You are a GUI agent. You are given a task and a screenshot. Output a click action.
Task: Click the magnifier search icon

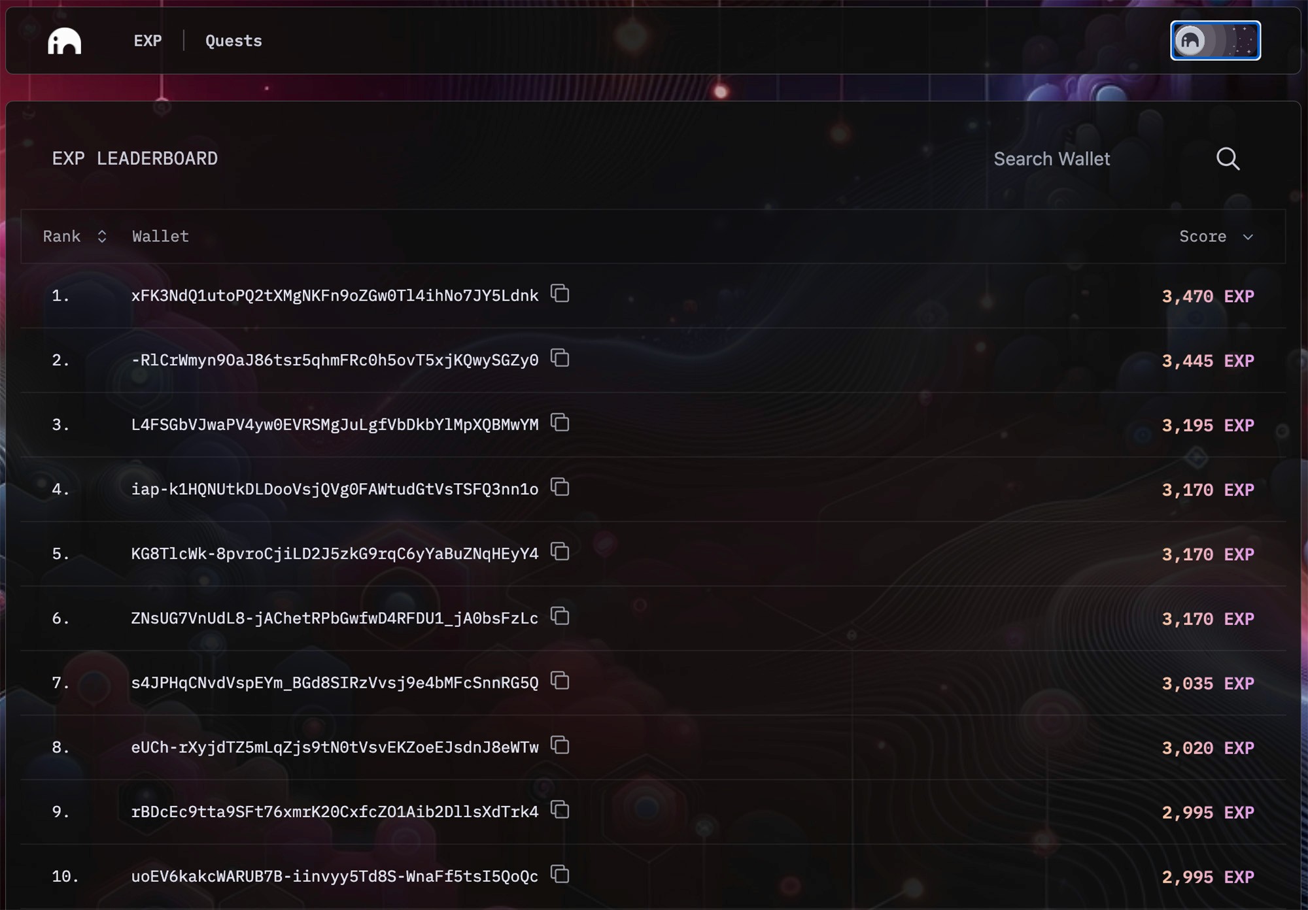tap(1228, 159)
